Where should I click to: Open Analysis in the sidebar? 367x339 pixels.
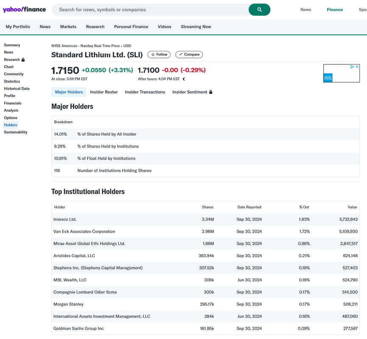[x=11, y=110]
